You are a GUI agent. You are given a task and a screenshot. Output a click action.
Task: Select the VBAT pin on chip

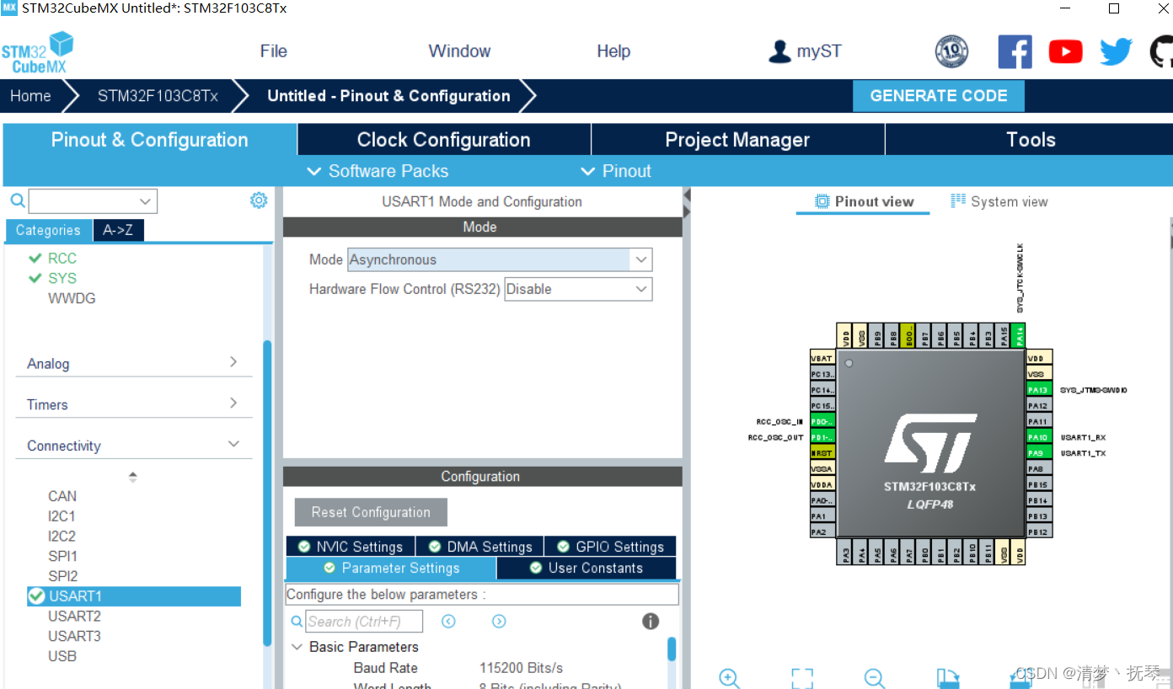[x=822, y=358]
